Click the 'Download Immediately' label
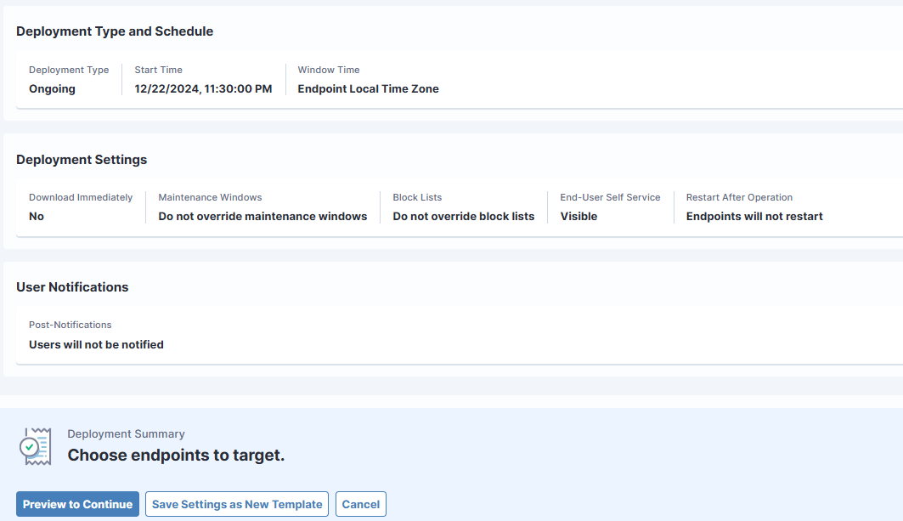This screenshot has width=903, height=521. (81, 197)
